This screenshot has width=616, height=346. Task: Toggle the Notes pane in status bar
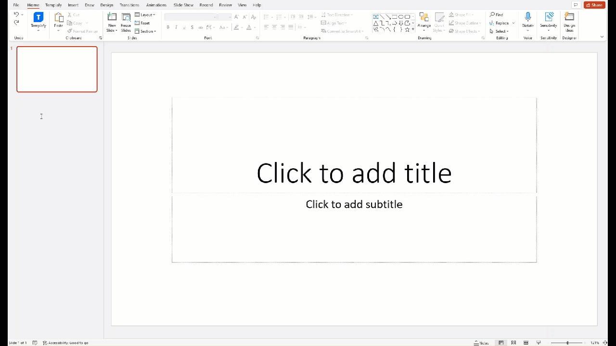pos(481,343)
